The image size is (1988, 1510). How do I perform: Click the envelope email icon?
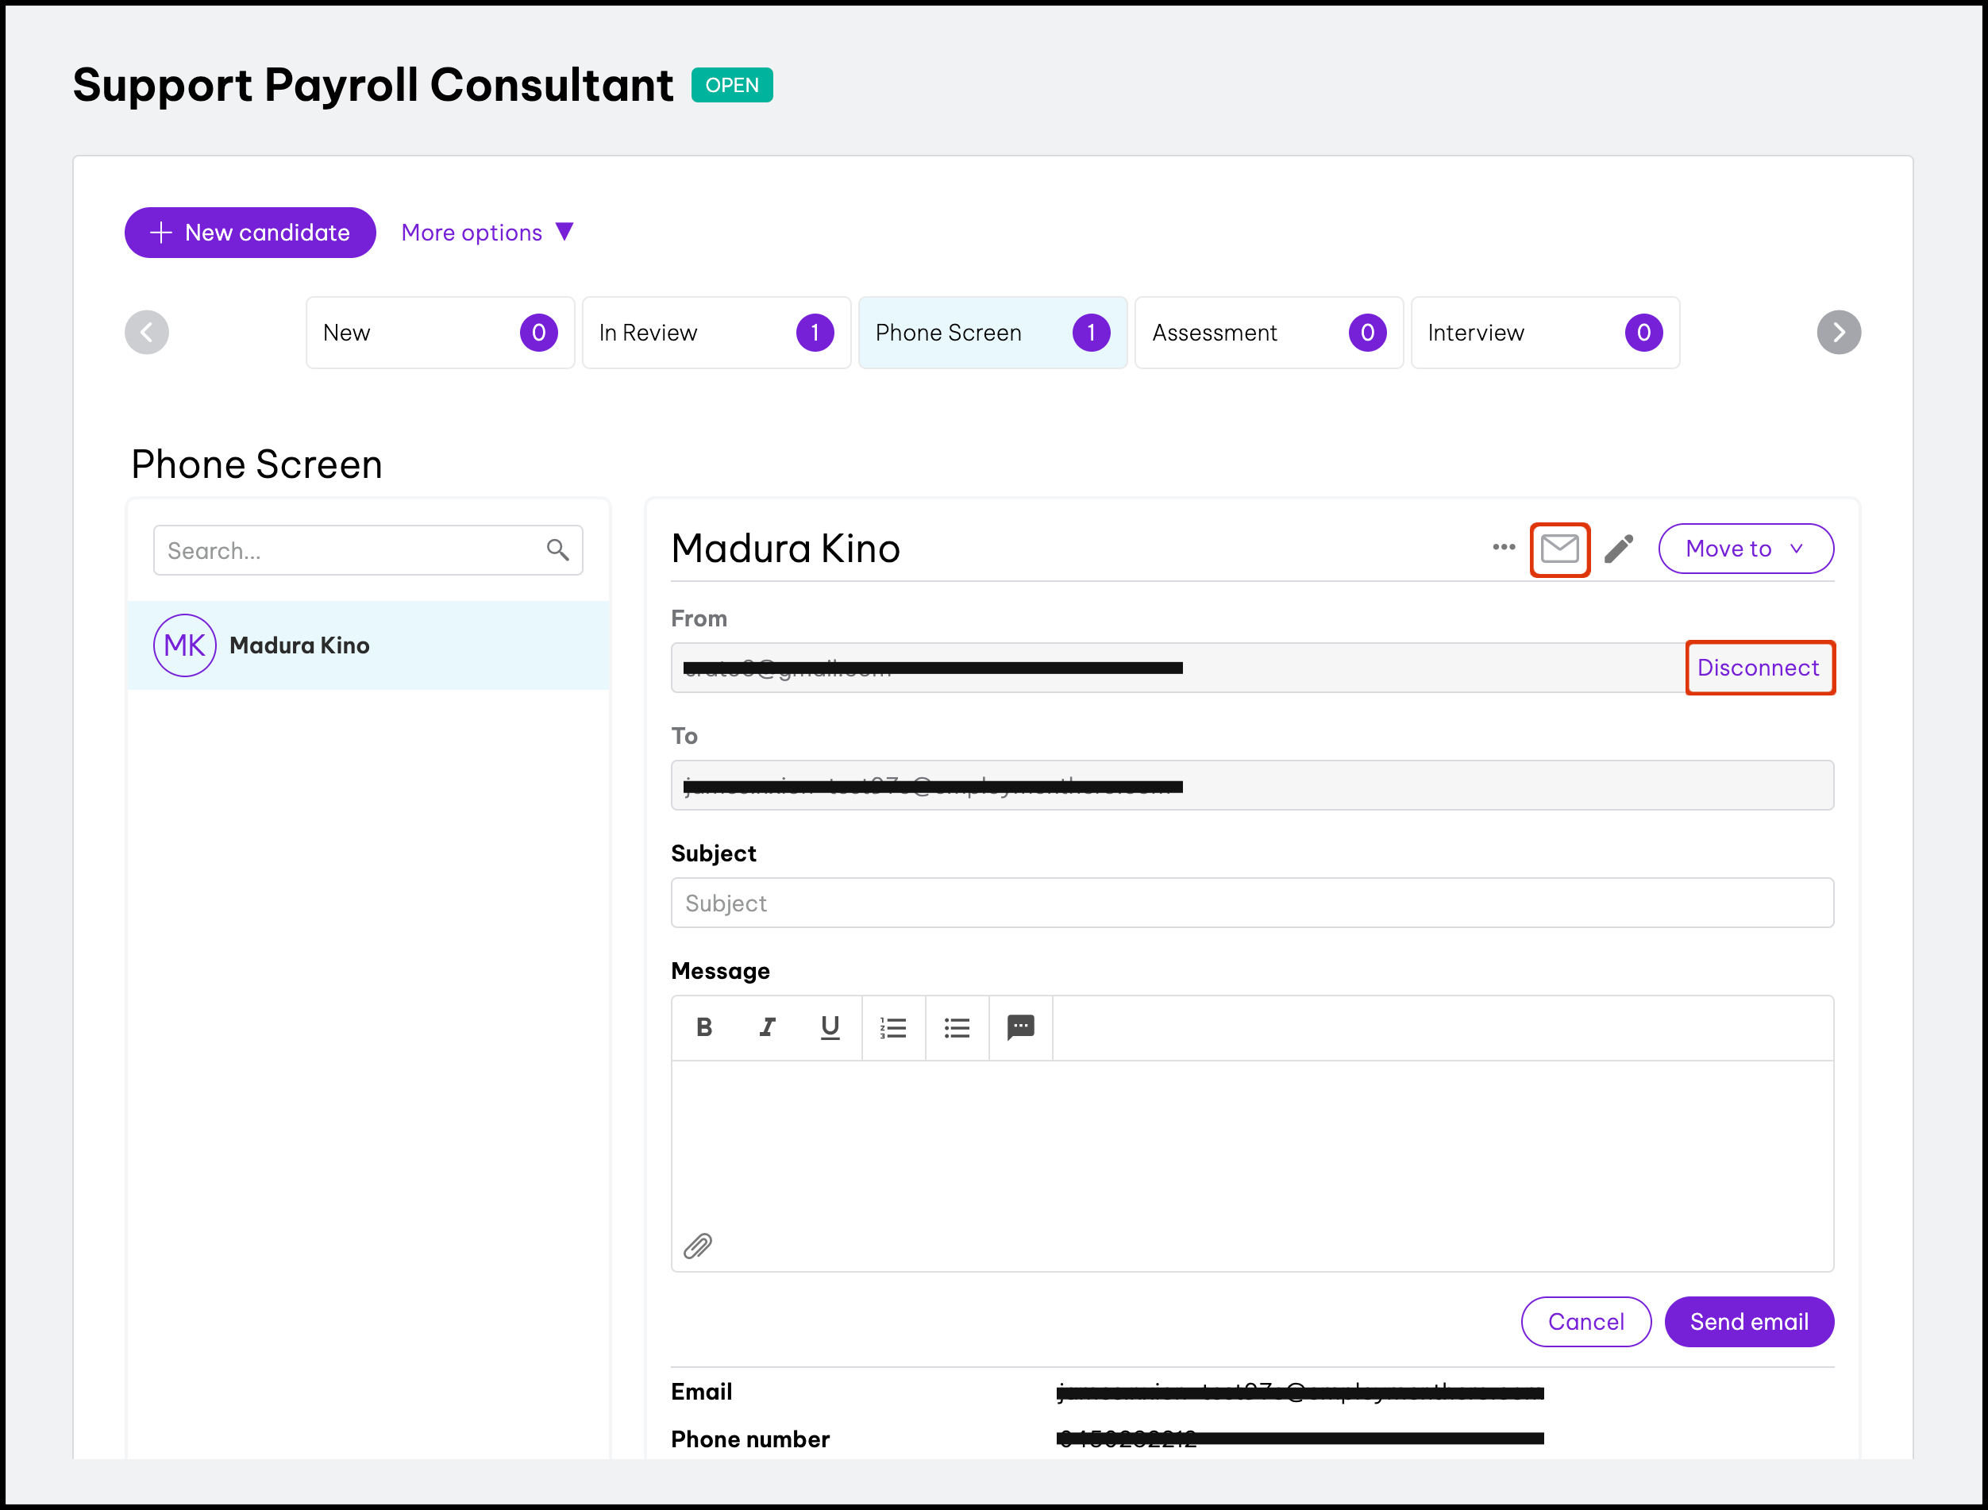[1559, 549]
